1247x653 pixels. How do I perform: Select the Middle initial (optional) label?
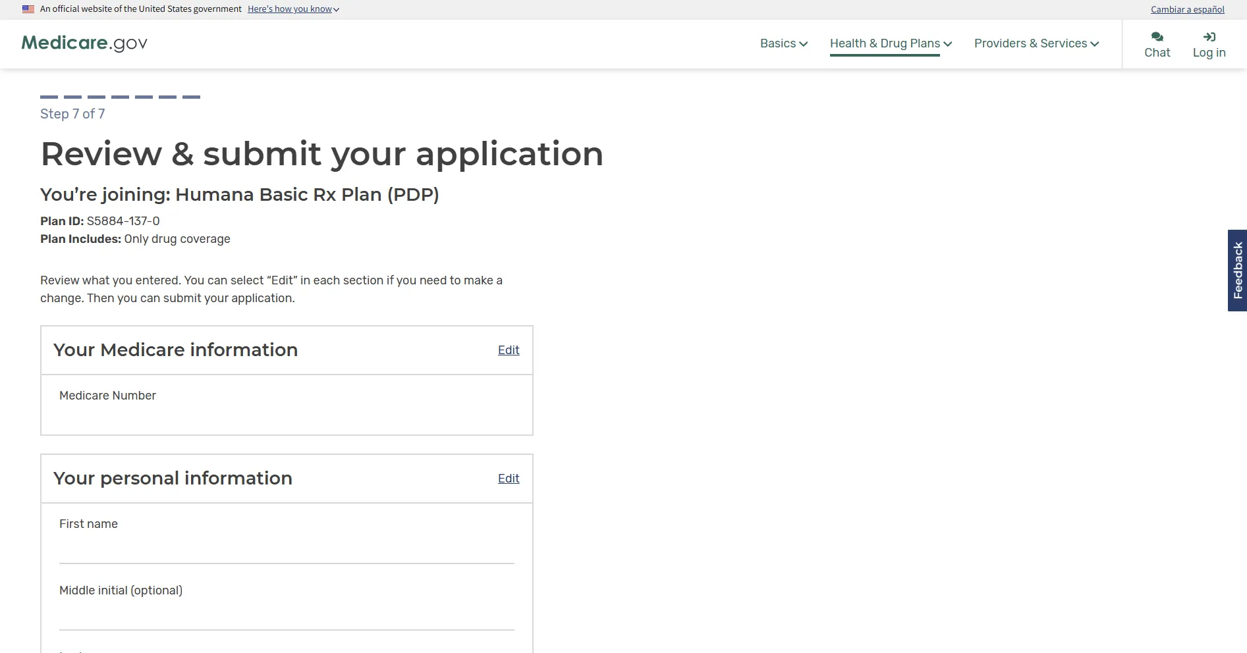[x=121, y=590]
